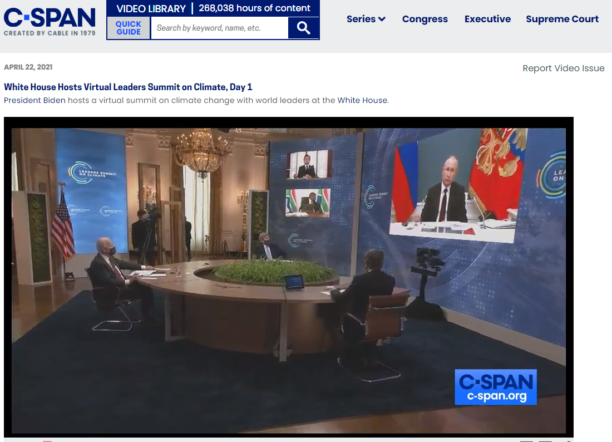The image size is (612, 442).
Task: Click the video title about Leaders Summit on Climate
Action: tap(128, 87)
